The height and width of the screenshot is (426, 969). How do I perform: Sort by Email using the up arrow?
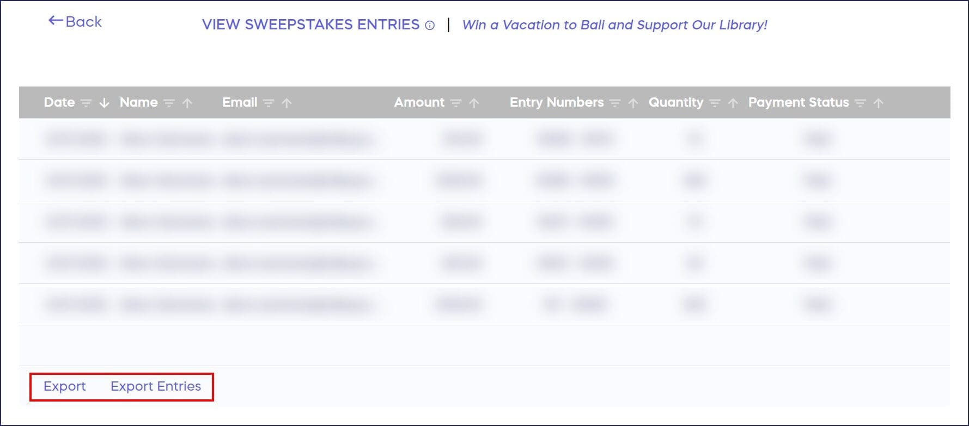(x=287, y=103)
